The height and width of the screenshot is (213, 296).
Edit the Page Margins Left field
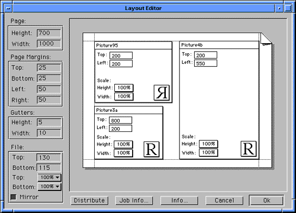tap(49, 89)
